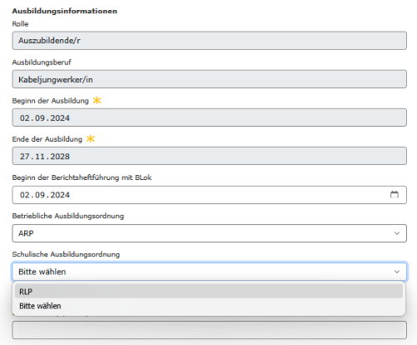417x345 pixels.
Task: Click the 'Rolle' label
Action: [20, 24]
